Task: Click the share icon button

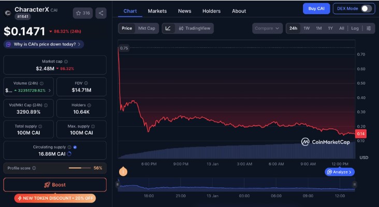Action: click(101, 13)
